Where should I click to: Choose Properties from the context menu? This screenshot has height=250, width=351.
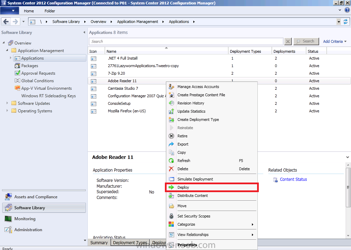pos(212,245)
